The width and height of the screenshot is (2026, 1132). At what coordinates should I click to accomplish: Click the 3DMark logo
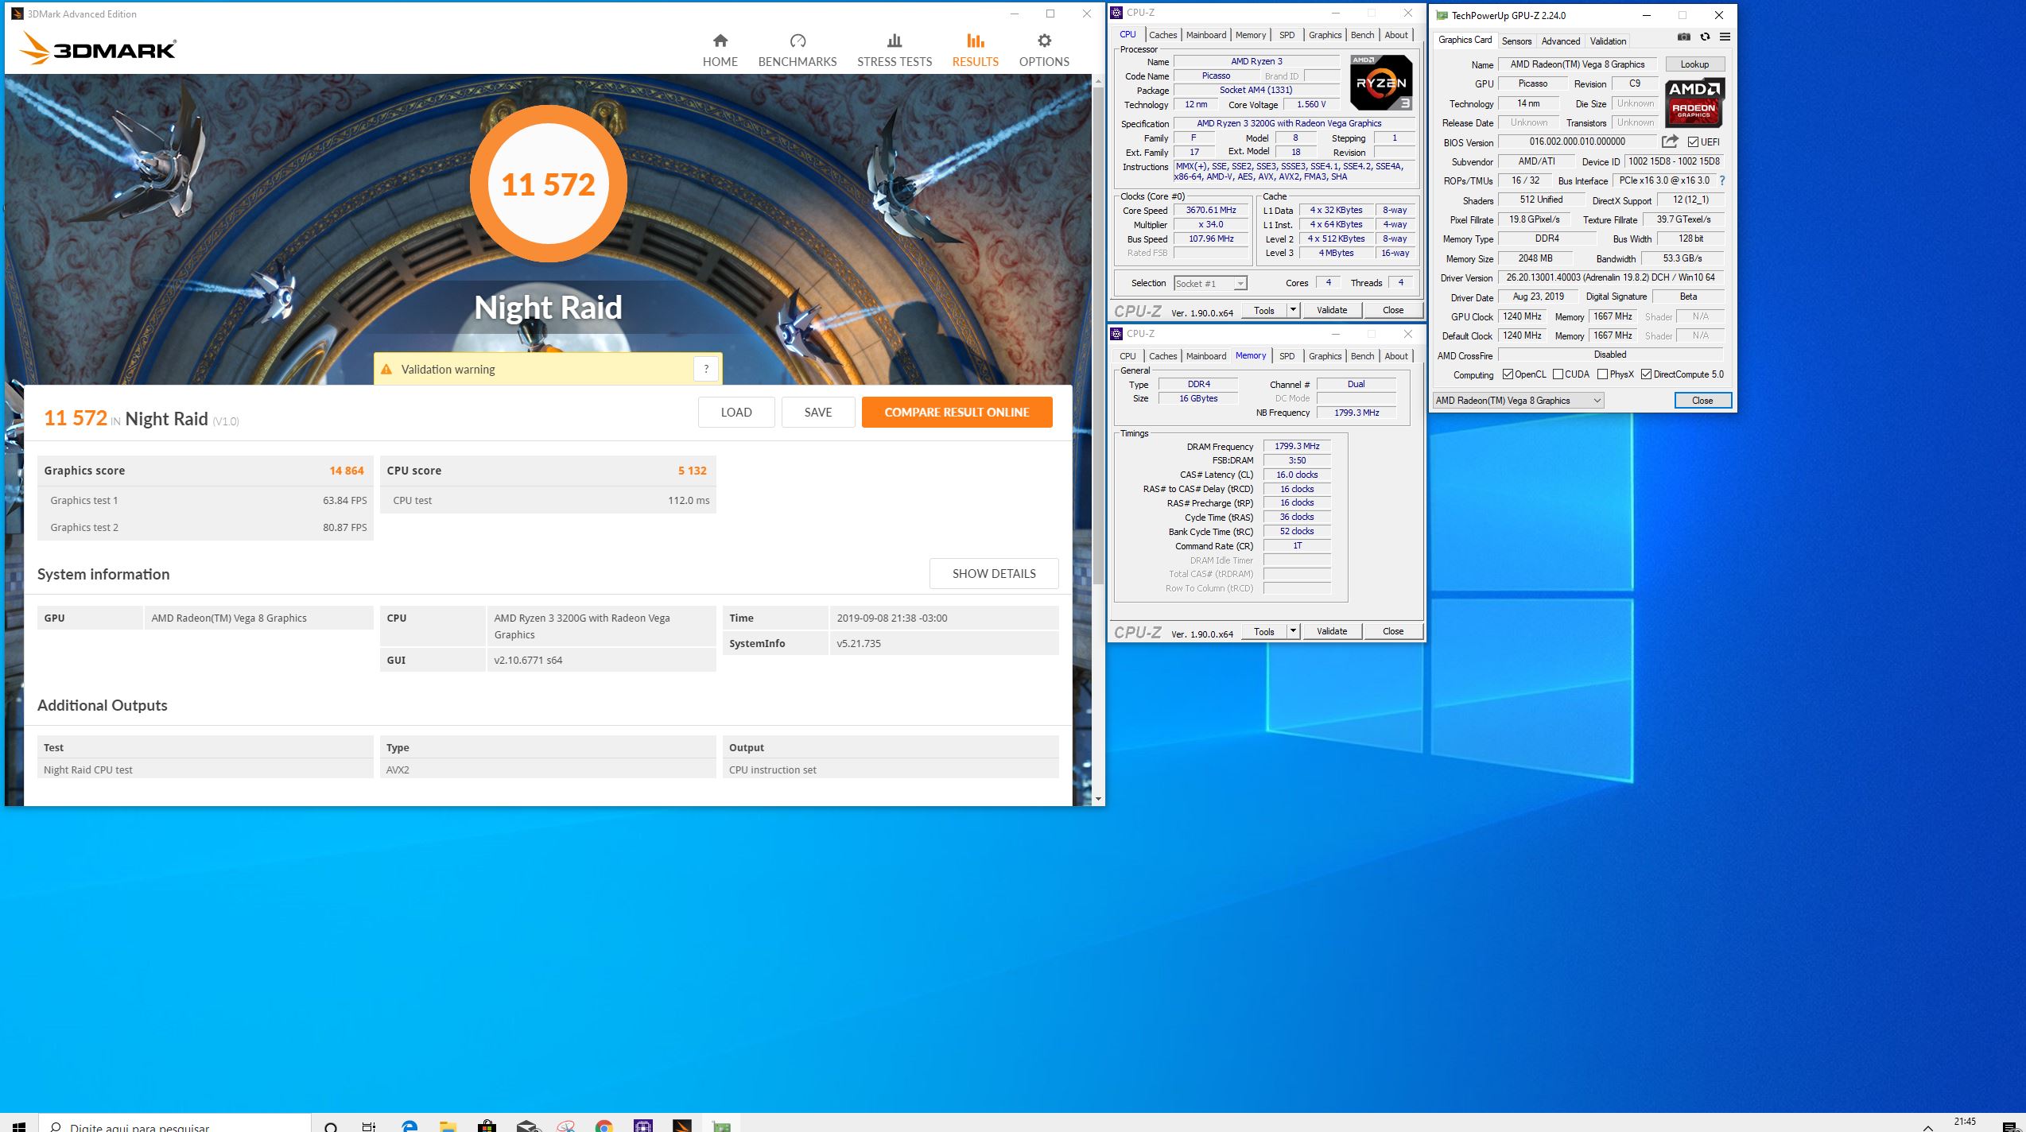[x=99, y=48]
